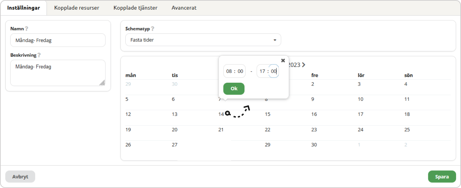Confirm time with Ok button

point(234,89)
